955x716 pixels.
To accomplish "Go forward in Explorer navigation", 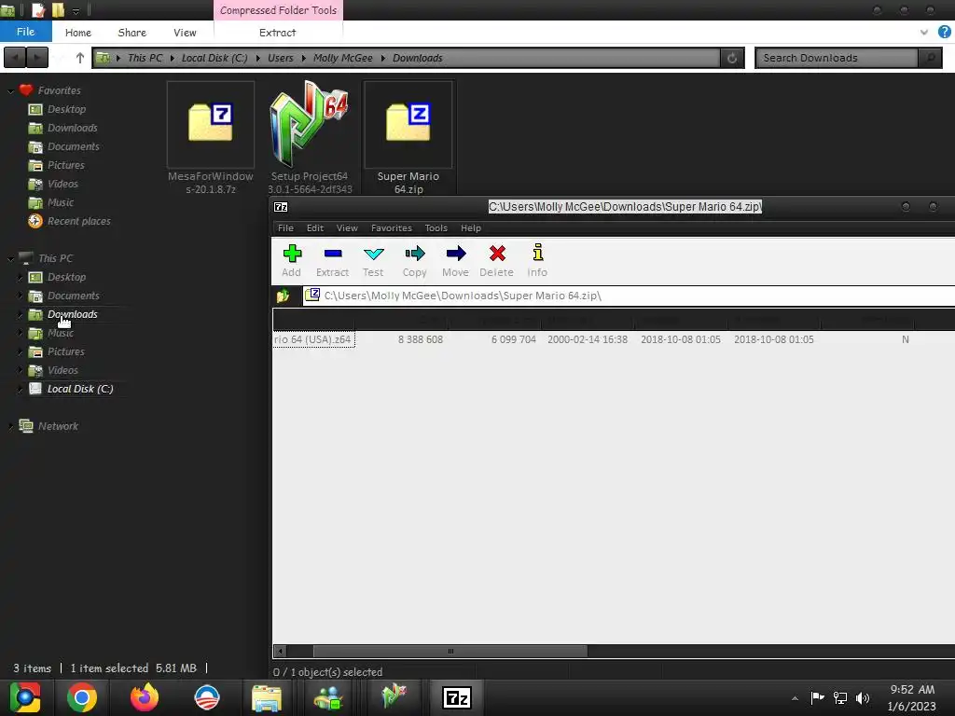I will [37, 58].
